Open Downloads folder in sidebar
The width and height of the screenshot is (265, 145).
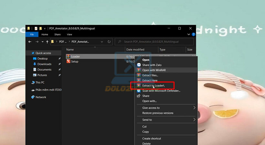click(44, 64)
